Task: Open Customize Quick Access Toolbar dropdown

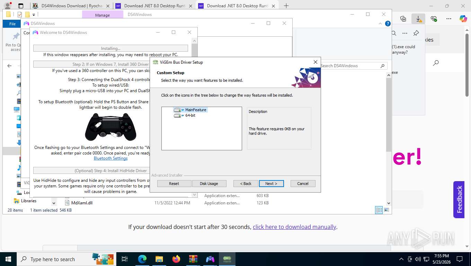Action: 34,15
